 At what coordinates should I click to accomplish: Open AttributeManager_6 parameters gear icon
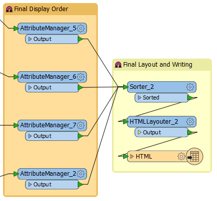(81, 77)
